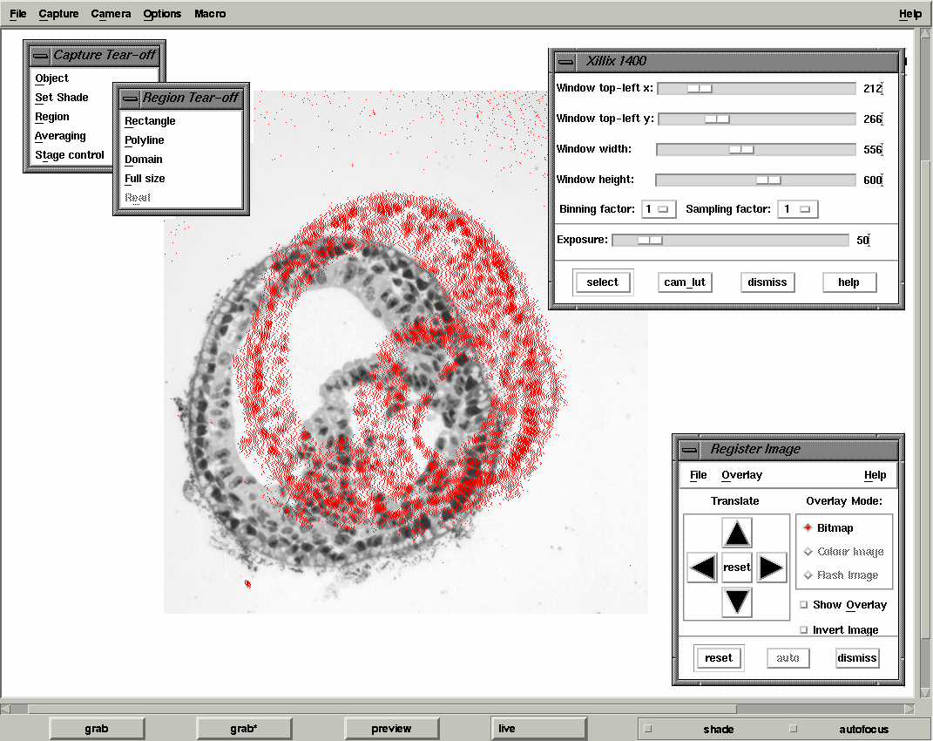The image size is (933, 741).
Task: Click the Exposure slider handle
Action: coord(650,240)
